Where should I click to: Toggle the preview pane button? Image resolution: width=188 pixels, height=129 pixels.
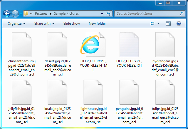click(x=168, y=24)
